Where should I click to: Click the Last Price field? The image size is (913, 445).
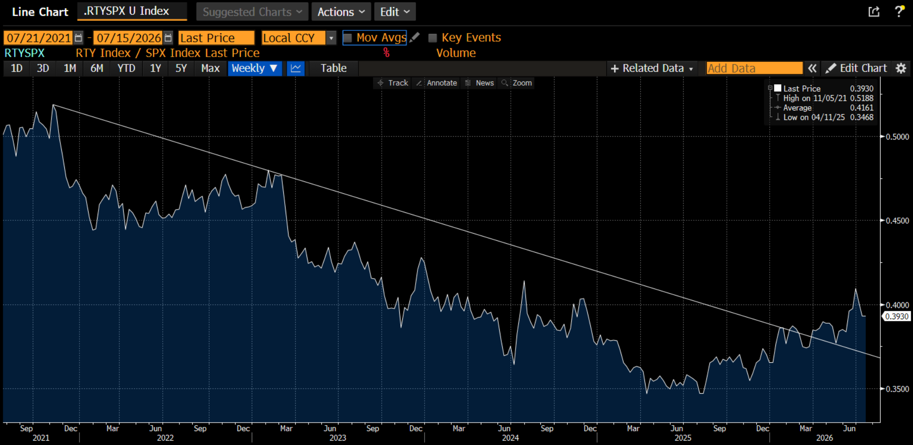[217, 38]
